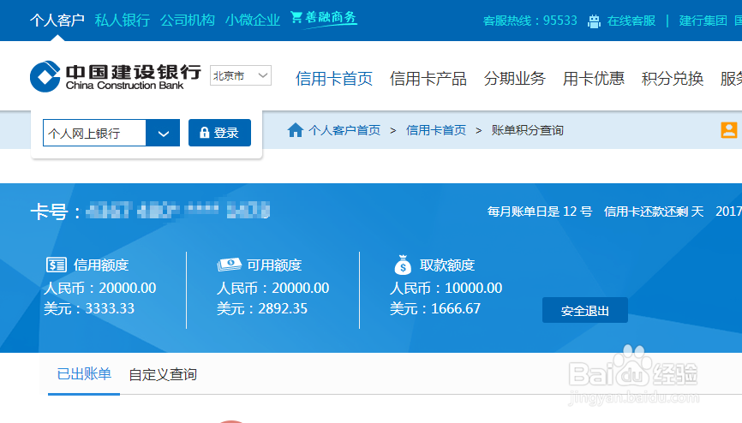742x423 pixels.
Task: Expand the 个人网上银行 dropdown arrow
Action: click(x=164, y=133)
